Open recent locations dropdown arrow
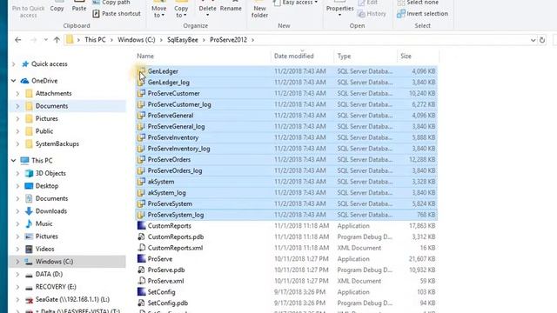Viewport: 557px width, 313px height. pyautogui.click(x=46, y=40)
